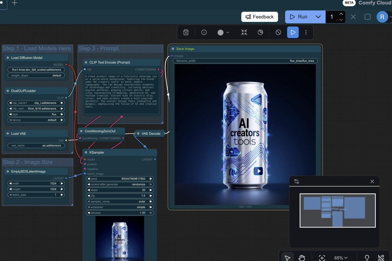Open the three-dot more options menu
Viewport: 392px width, 261px height.
point(306,32)
